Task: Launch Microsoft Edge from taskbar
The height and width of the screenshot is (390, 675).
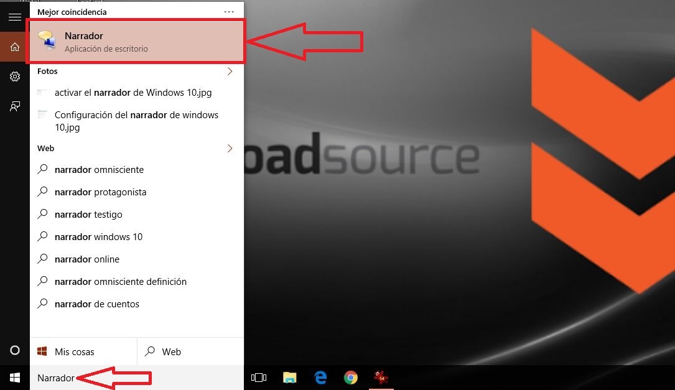Action: (x=320, y=378)
